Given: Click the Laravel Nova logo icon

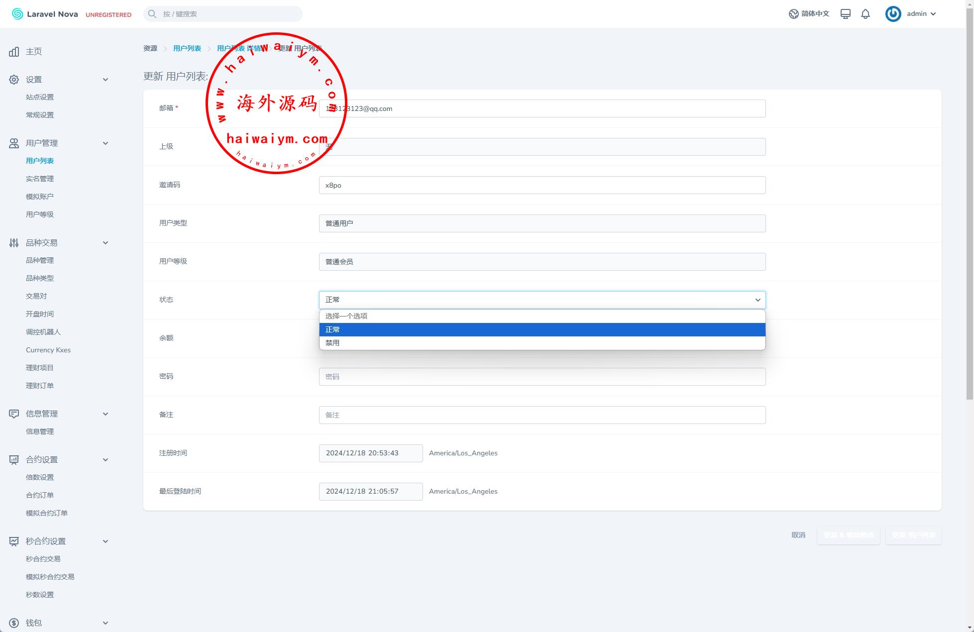Looking at the screenshot, I should pyautogui.click(x=17, y=14).
